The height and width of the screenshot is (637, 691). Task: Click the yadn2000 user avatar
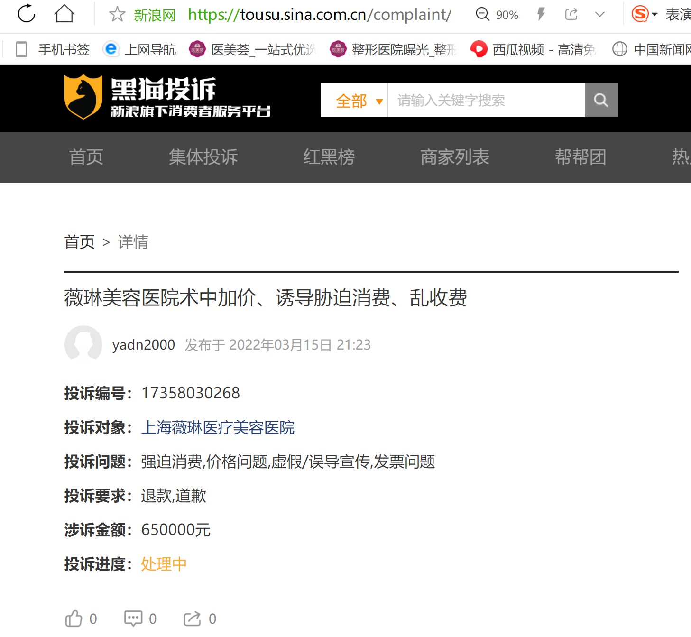tap(83, 344)
